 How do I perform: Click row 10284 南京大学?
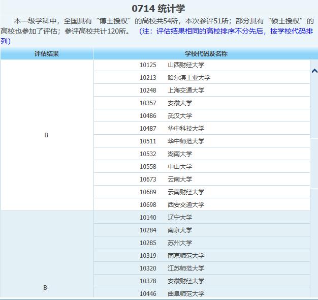202,230
